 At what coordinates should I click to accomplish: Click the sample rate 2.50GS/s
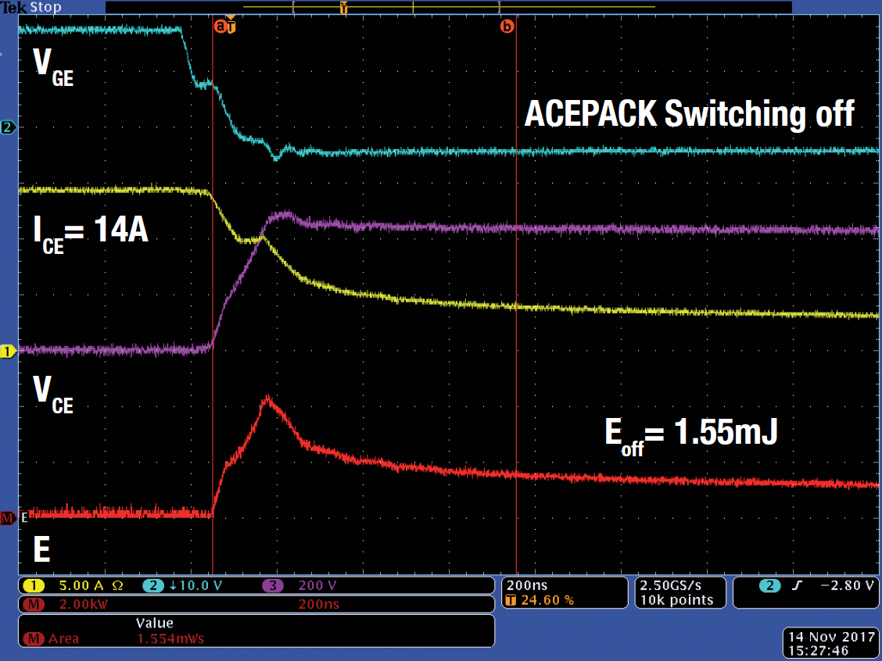[671, 586]
